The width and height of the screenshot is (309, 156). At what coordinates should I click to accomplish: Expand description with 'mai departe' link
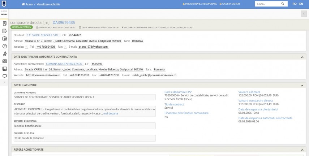[x=111, y=113]
